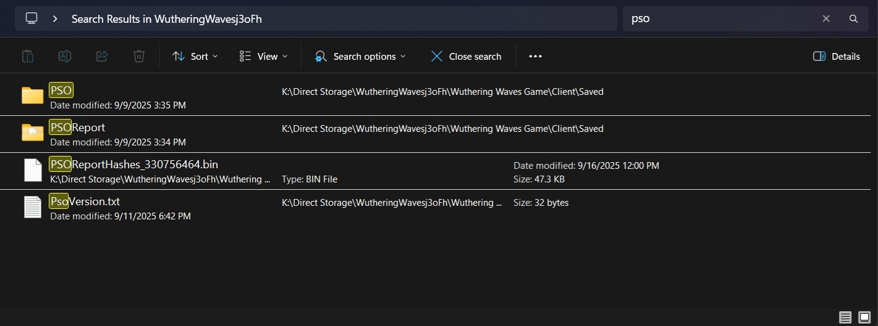878x326 pixels.
Task: Select the PsoVersion.txt file icon
Action: [x=33, y=206]
